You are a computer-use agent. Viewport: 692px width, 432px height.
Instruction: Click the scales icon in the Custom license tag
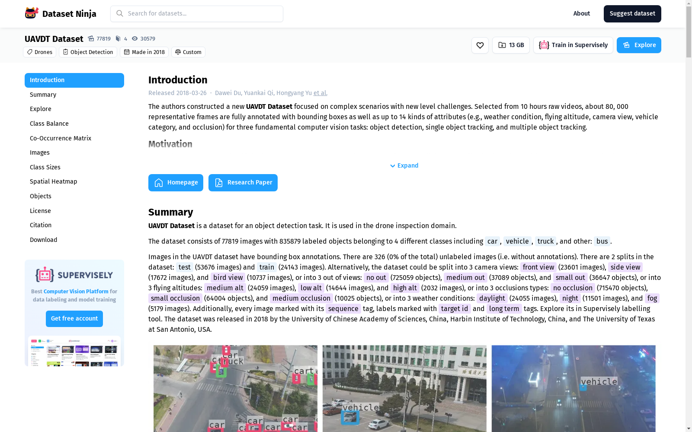tap(178, 52)
